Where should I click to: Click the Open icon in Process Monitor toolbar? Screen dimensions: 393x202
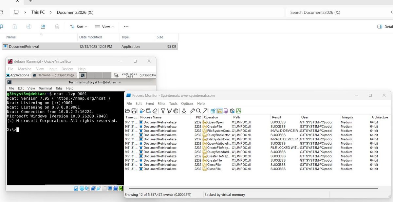128,111
